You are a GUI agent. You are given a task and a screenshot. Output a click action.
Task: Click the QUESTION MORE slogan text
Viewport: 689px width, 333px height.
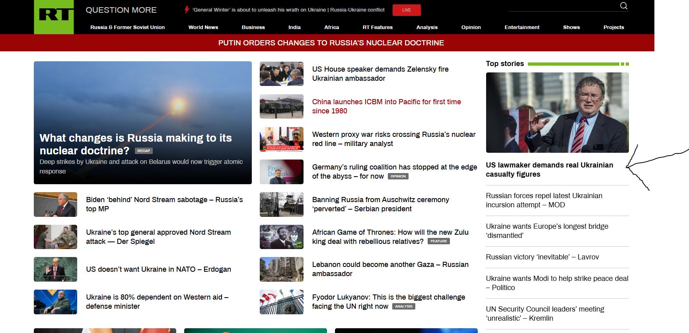121,10
